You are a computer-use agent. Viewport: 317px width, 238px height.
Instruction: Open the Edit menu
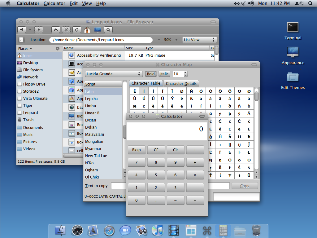point(74,3)
